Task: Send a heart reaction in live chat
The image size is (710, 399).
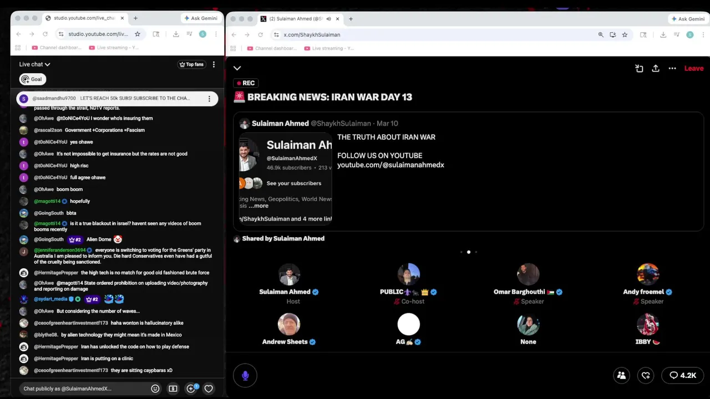Action: pos(209,388)
